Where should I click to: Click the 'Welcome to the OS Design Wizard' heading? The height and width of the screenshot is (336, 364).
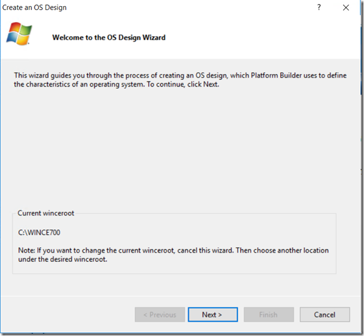pos(109,38)
